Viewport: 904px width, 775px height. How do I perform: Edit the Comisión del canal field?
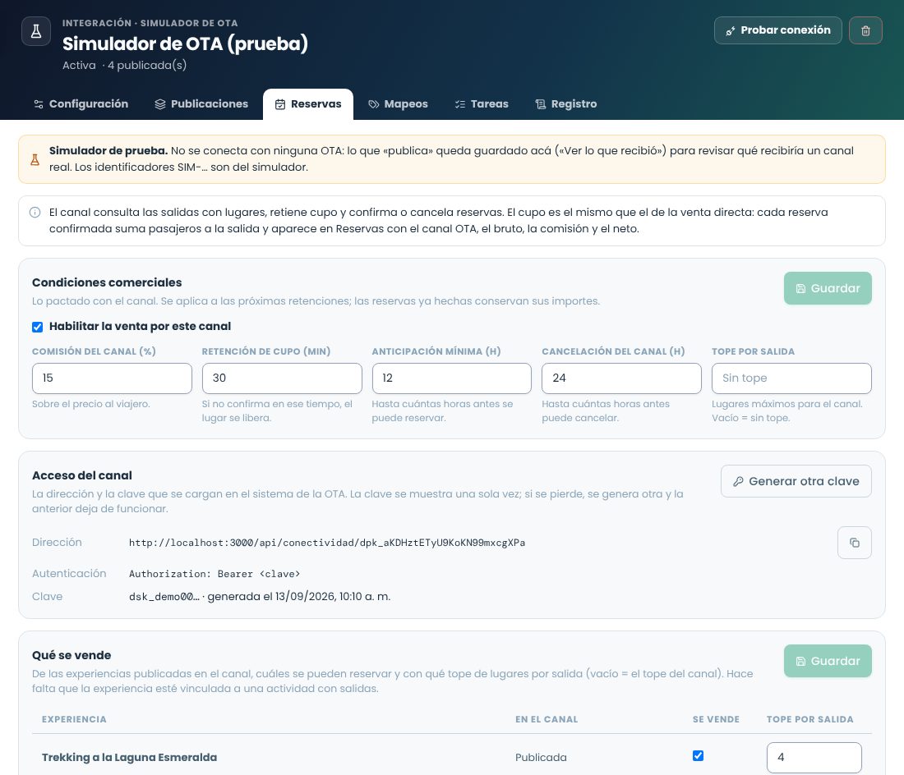click(112, 378)
